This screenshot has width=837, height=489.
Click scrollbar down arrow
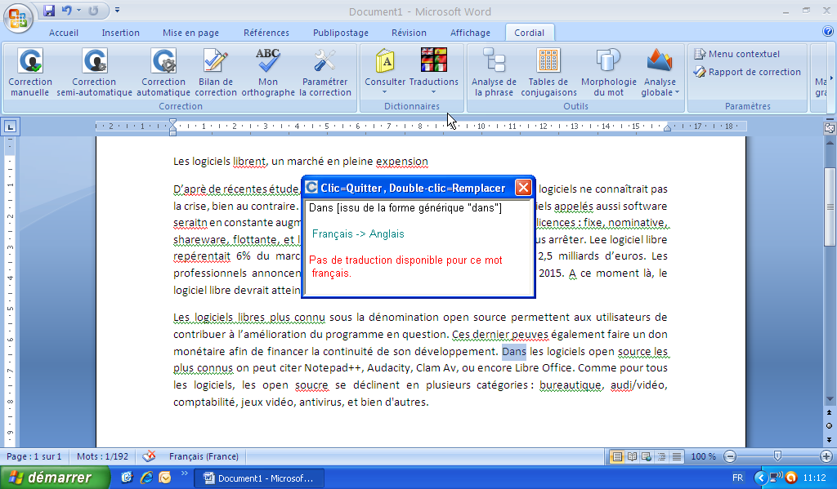(x=830, y=399)
